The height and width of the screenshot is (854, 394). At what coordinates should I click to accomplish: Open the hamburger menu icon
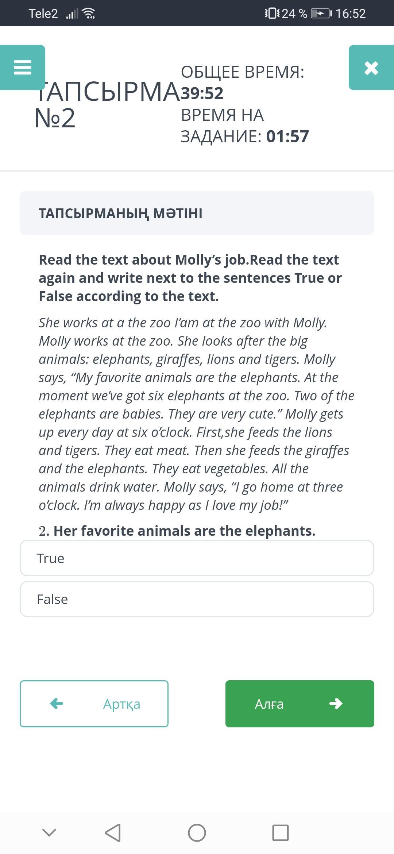pyautogui.click(x=23, y=68)
